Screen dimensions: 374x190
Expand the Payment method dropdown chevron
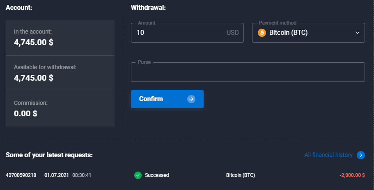[x=357, y=33]
